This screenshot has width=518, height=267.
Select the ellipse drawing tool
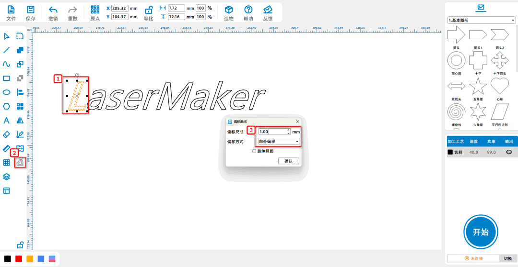click(7, 92)
